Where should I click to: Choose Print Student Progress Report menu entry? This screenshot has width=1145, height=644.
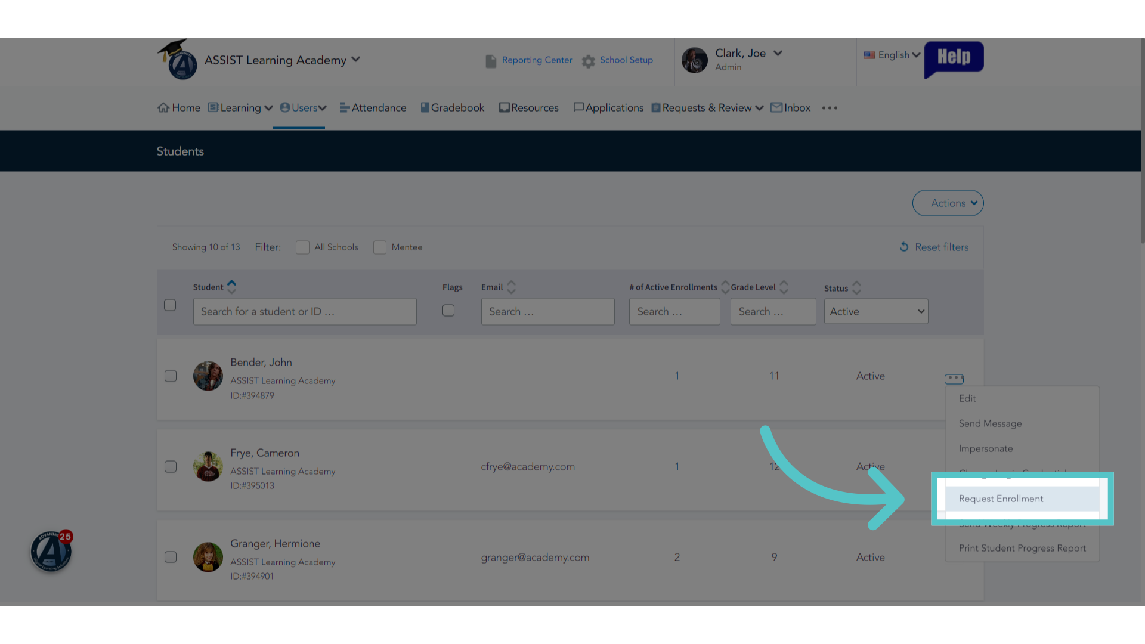1022,548
